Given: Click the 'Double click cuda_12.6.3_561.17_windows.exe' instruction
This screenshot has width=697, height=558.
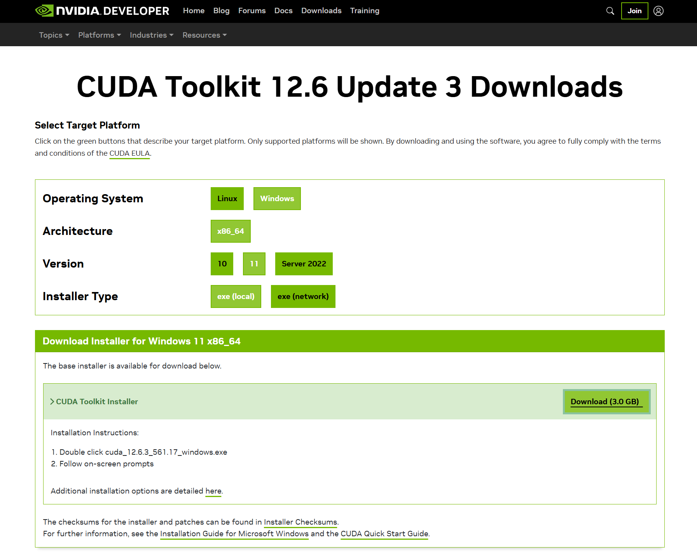Looking at the screenshot, I should [x=143, y=452].
